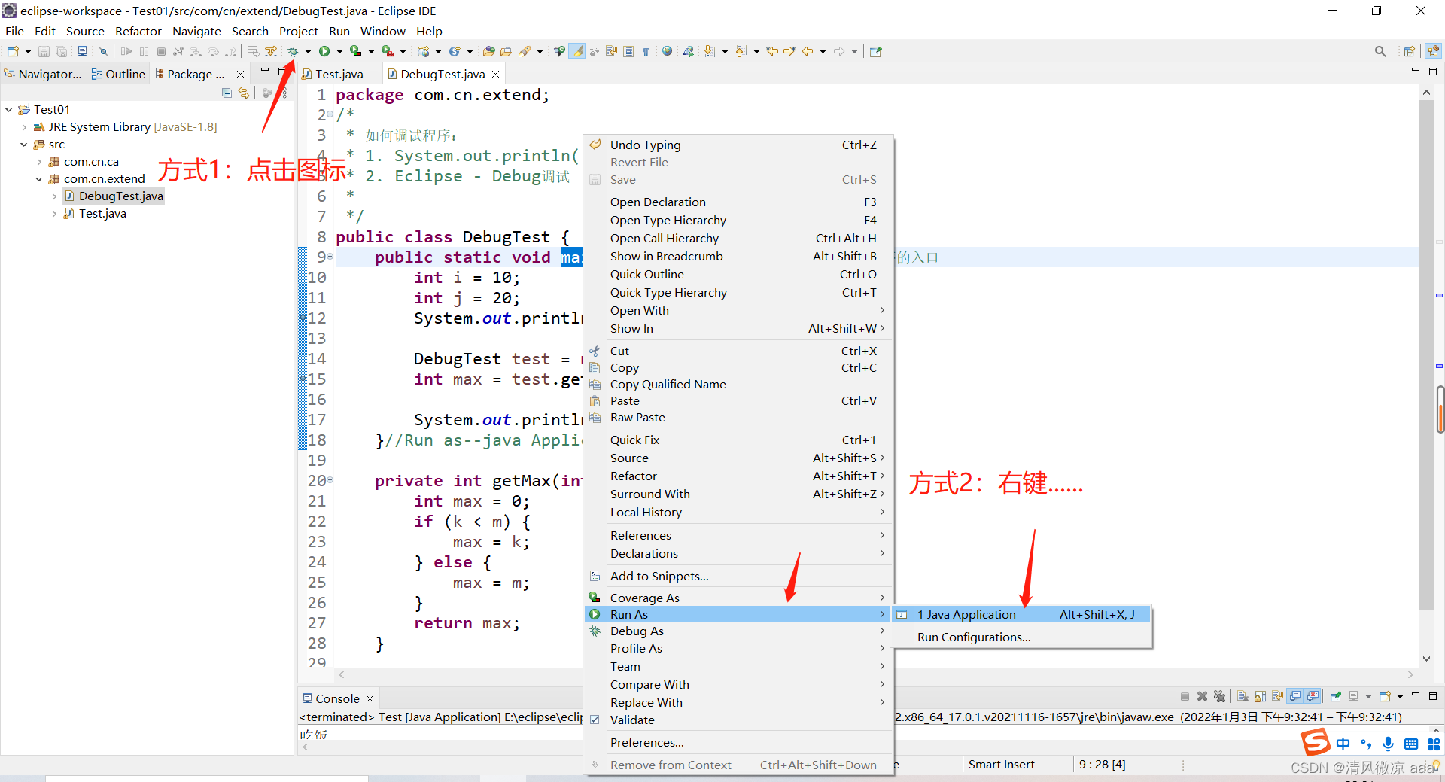Collapse the com.cn.extend package node
The image size is (1445, 782).
[39, 179]
